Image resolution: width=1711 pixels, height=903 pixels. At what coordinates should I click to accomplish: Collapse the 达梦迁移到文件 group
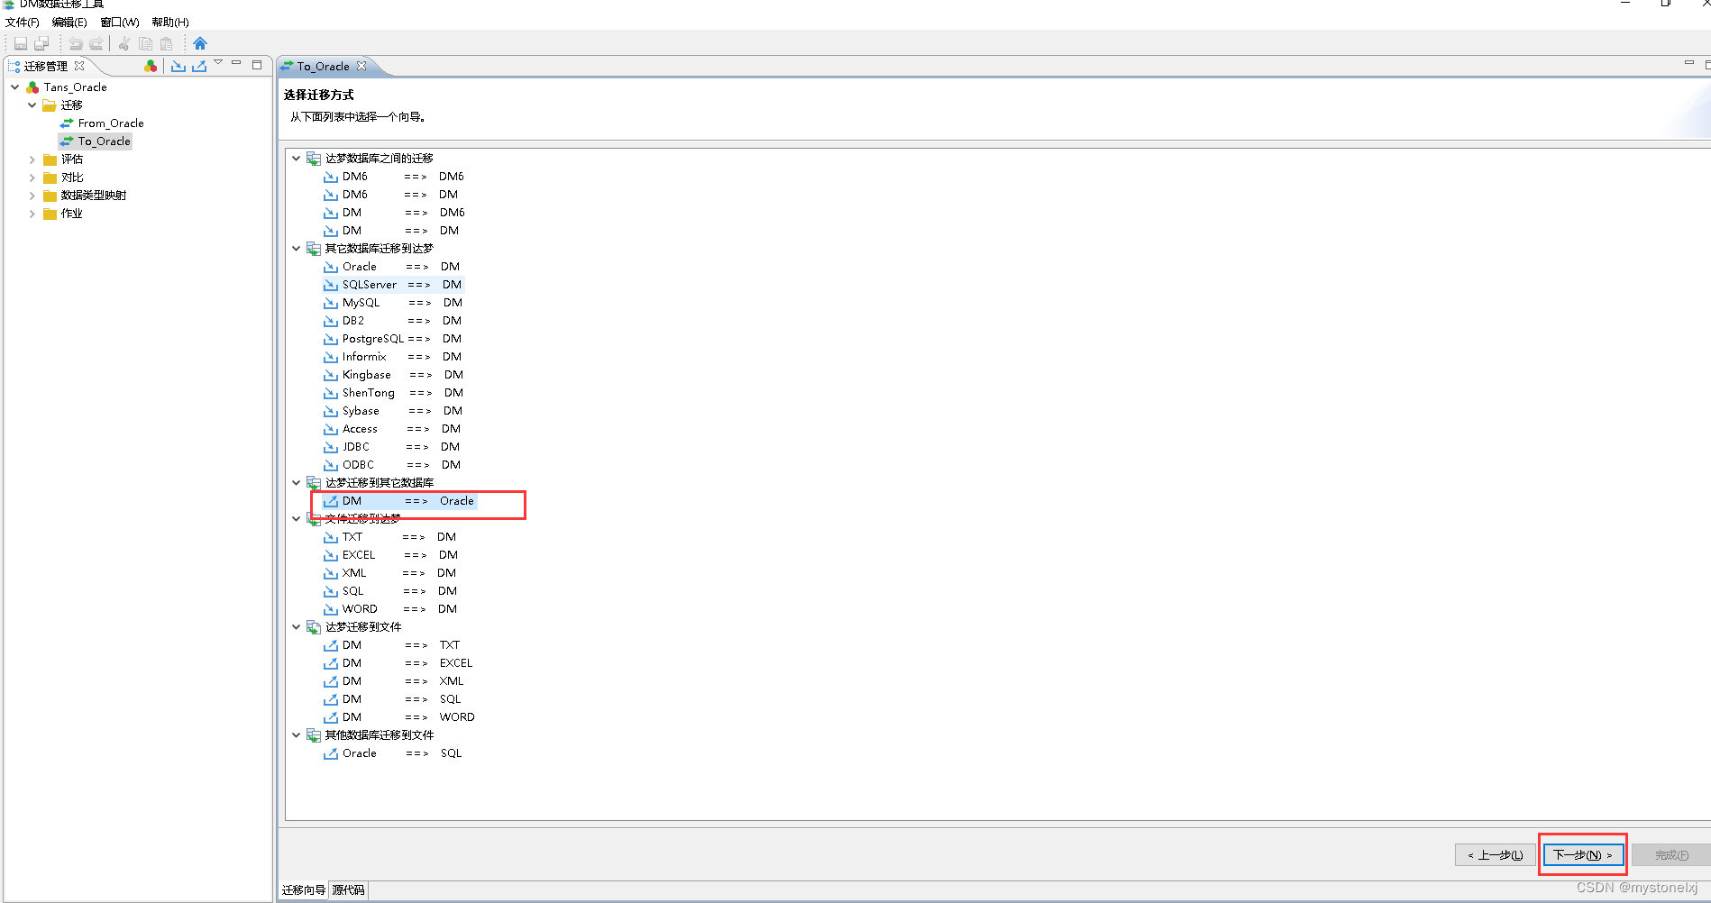pos(296,627)
